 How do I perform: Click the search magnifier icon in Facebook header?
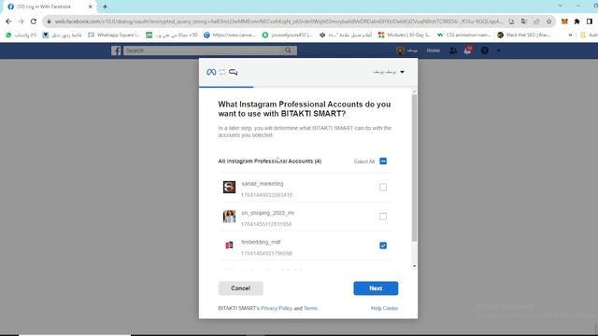coord(288,50)
